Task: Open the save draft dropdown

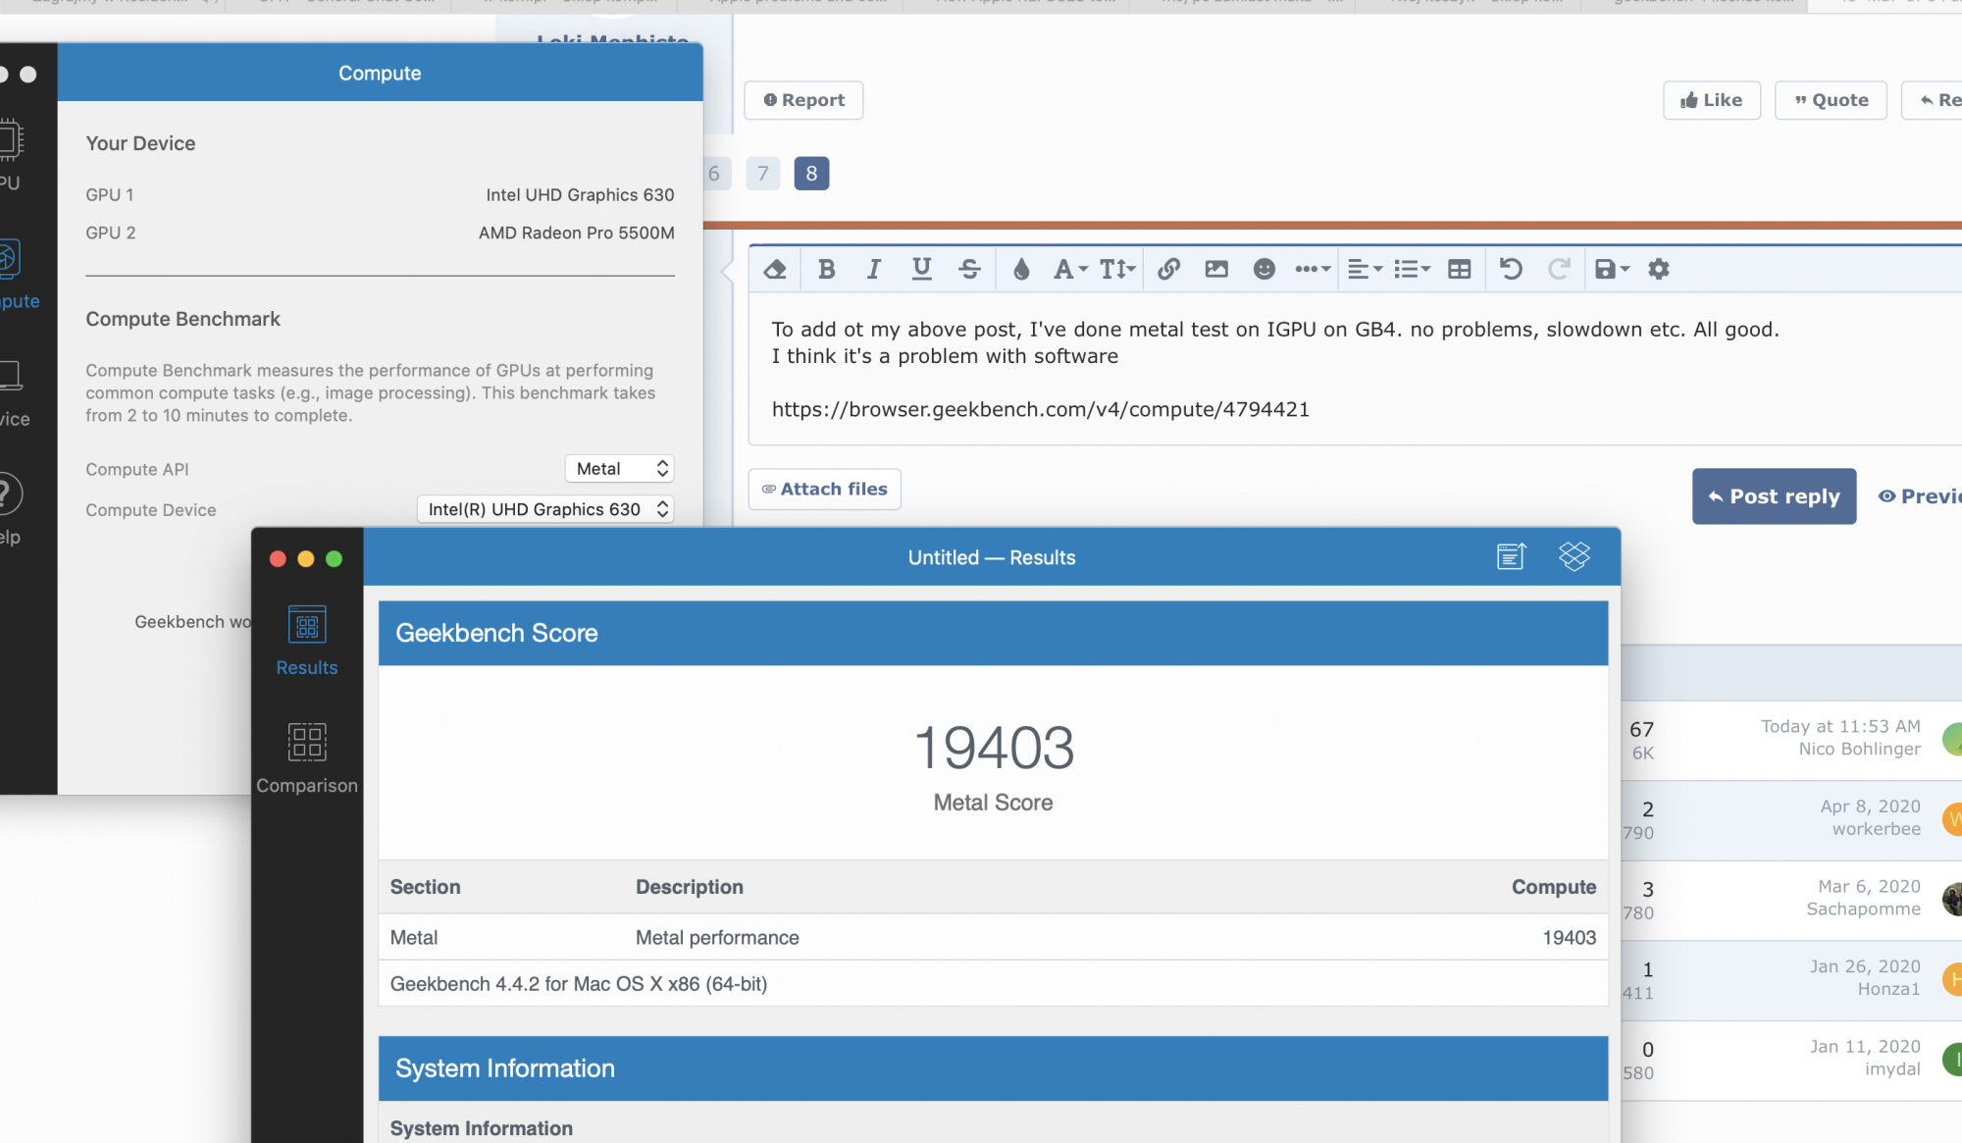Action: [x=1612, y=269]
